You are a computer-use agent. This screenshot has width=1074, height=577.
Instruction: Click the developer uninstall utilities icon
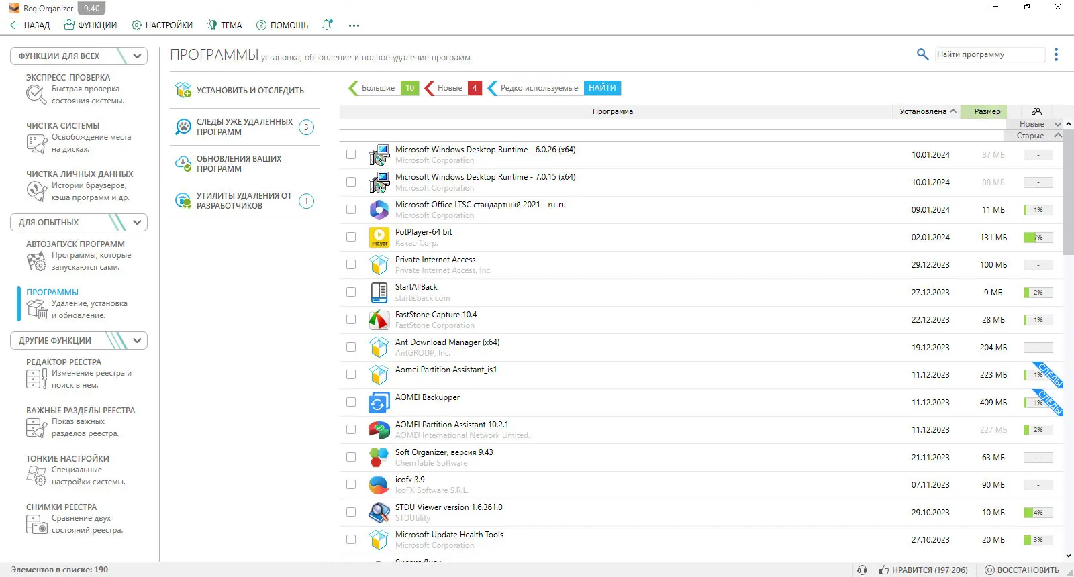183,201
